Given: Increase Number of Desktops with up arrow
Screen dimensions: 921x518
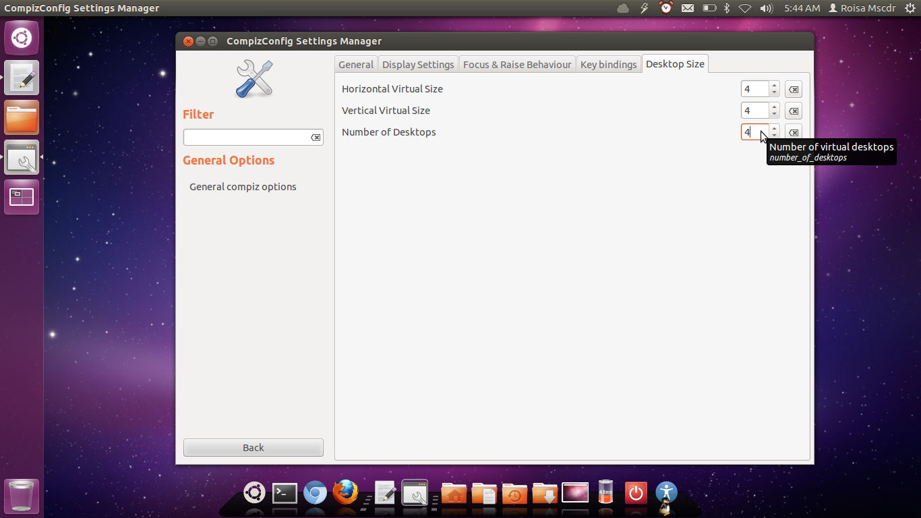Looking at the screenshot, I should coord(774,129).
